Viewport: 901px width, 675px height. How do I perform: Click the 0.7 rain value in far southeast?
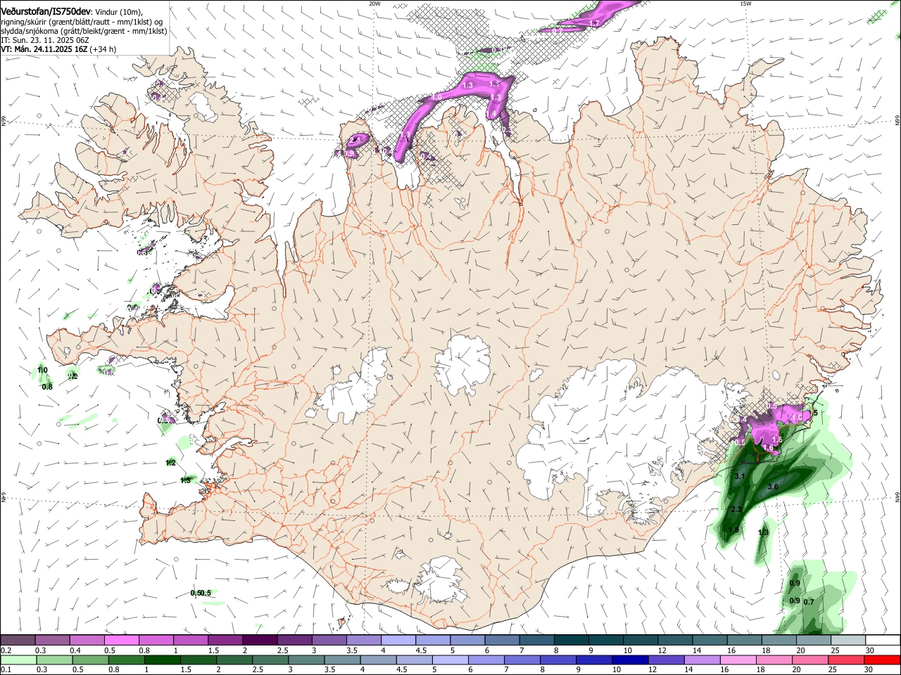click(809, 602)
